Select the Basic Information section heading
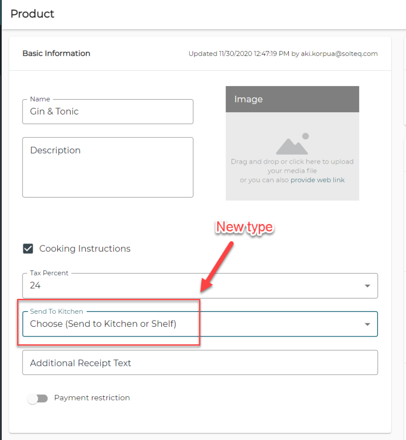 click(x=56, y=53)
